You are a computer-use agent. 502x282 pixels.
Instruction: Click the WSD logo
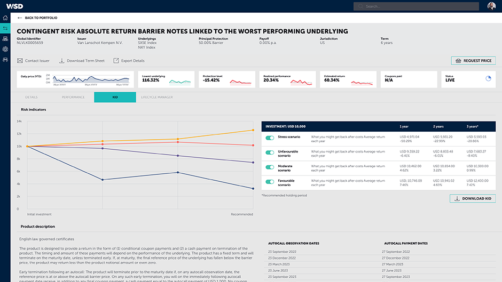click(x=15, y=6)
